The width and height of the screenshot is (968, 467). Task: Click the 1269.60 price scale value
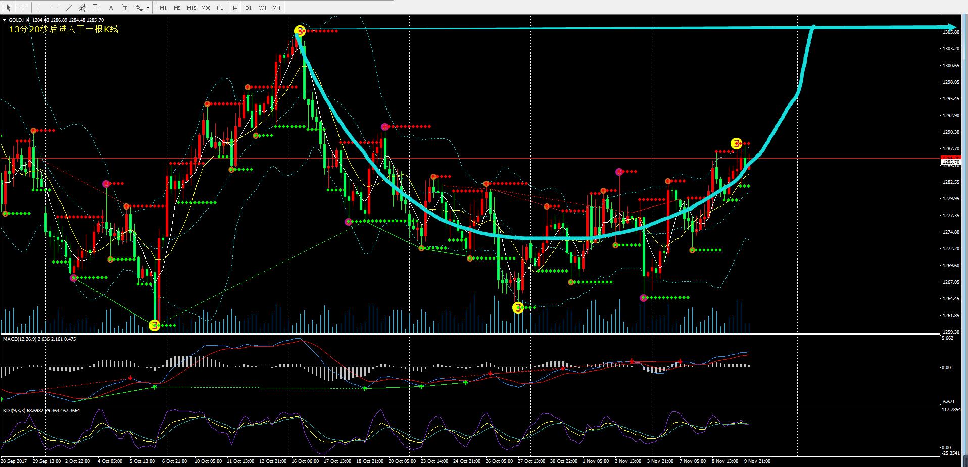click(x=950, y=265)
